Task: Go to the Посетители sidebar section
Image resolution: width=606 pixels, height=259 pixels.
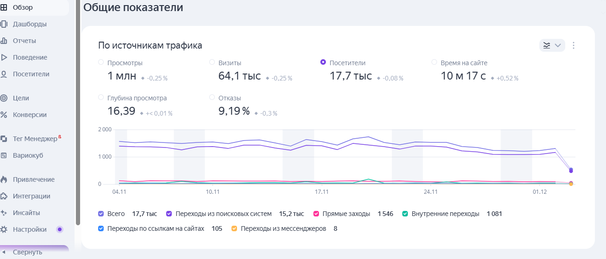Action: [31, 74]
